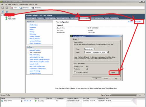Switch to Events tab
This screenshot has height=107, width=146.
pos(107,18)
